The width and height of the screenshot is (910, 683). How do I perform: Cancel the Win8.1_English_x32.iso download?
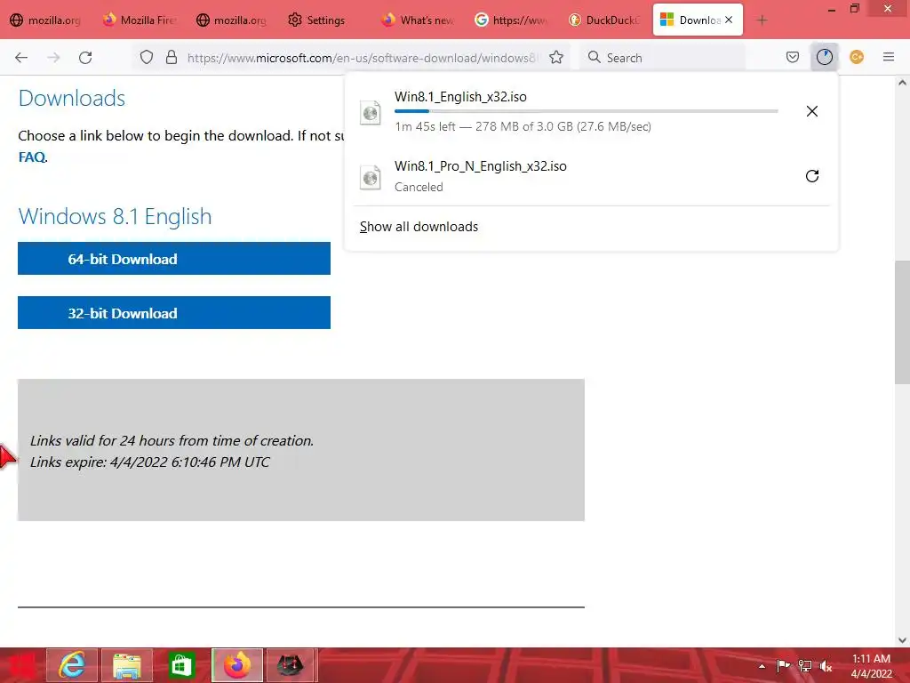coord(812,111)
